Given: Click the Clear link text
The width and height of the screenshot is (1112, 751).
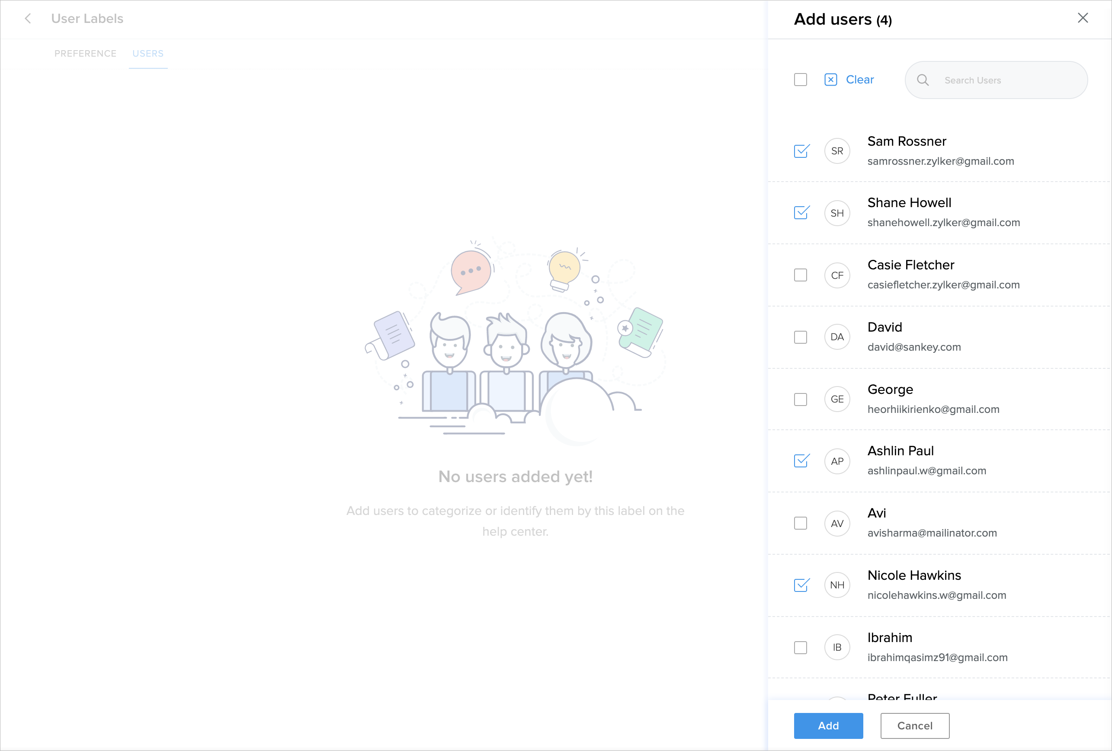Looking at the screenshot, I should click(859, 80).
